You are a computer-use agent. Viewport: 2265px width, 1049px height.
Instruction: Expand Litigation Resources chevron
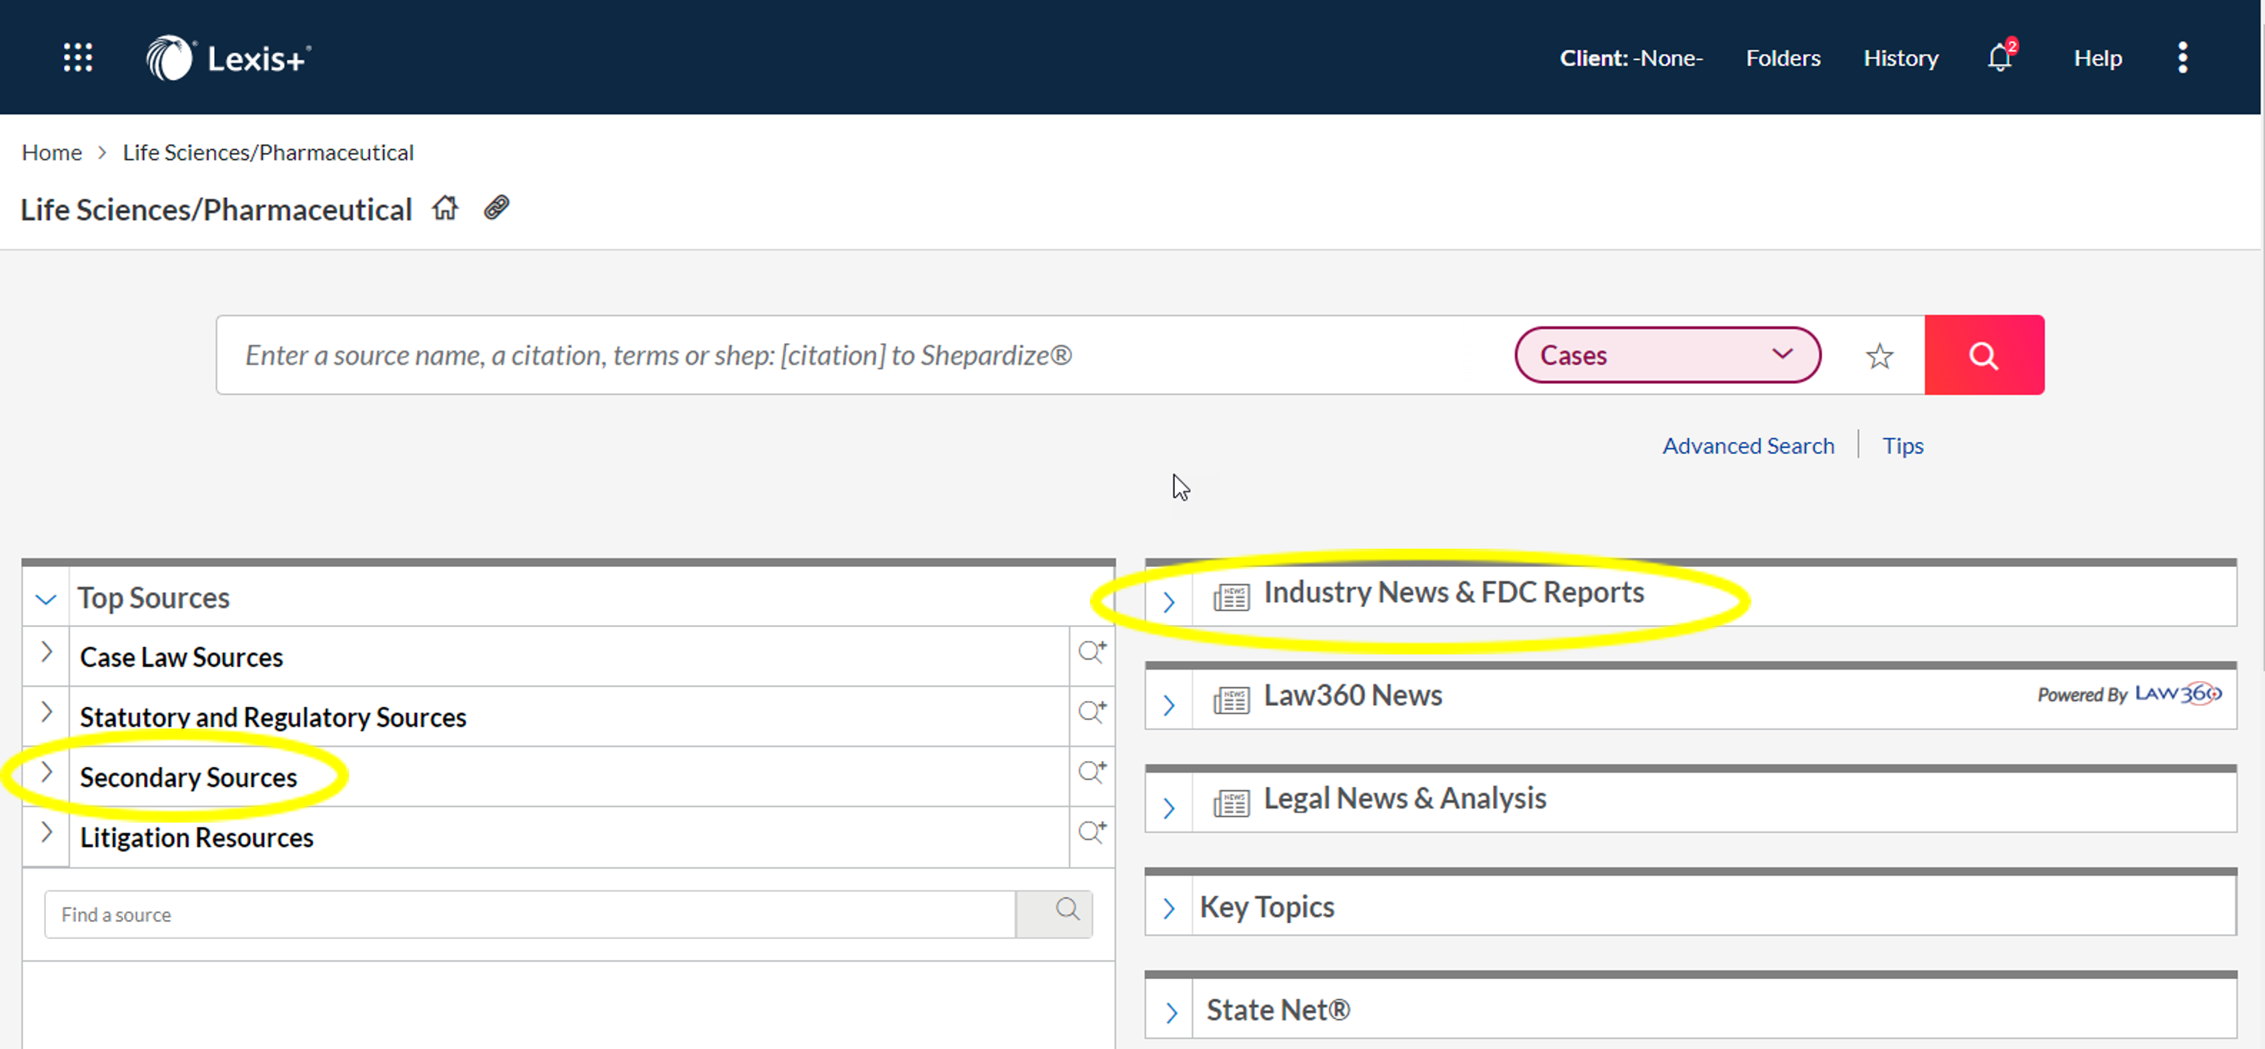(47, 832)
